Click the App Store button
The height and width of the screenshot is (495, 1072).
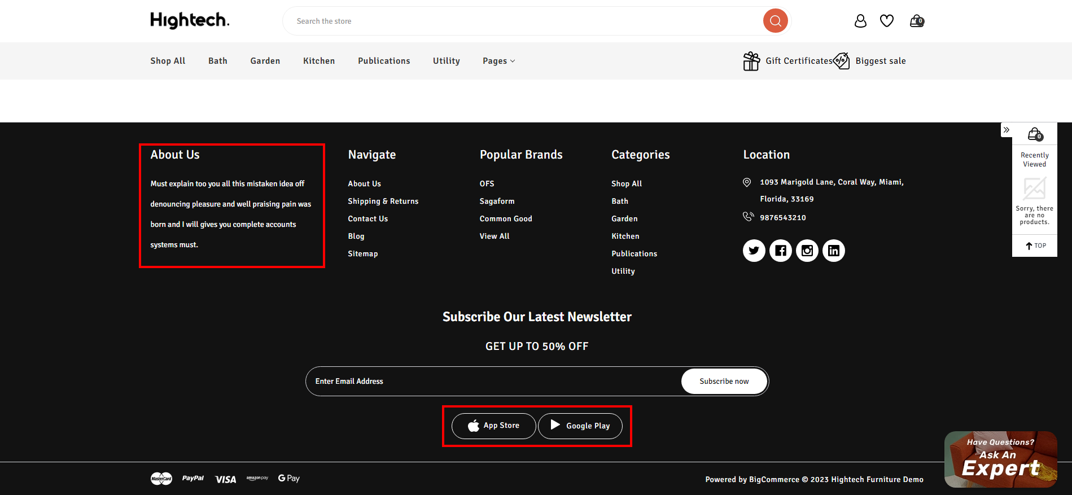coord(493,426)
